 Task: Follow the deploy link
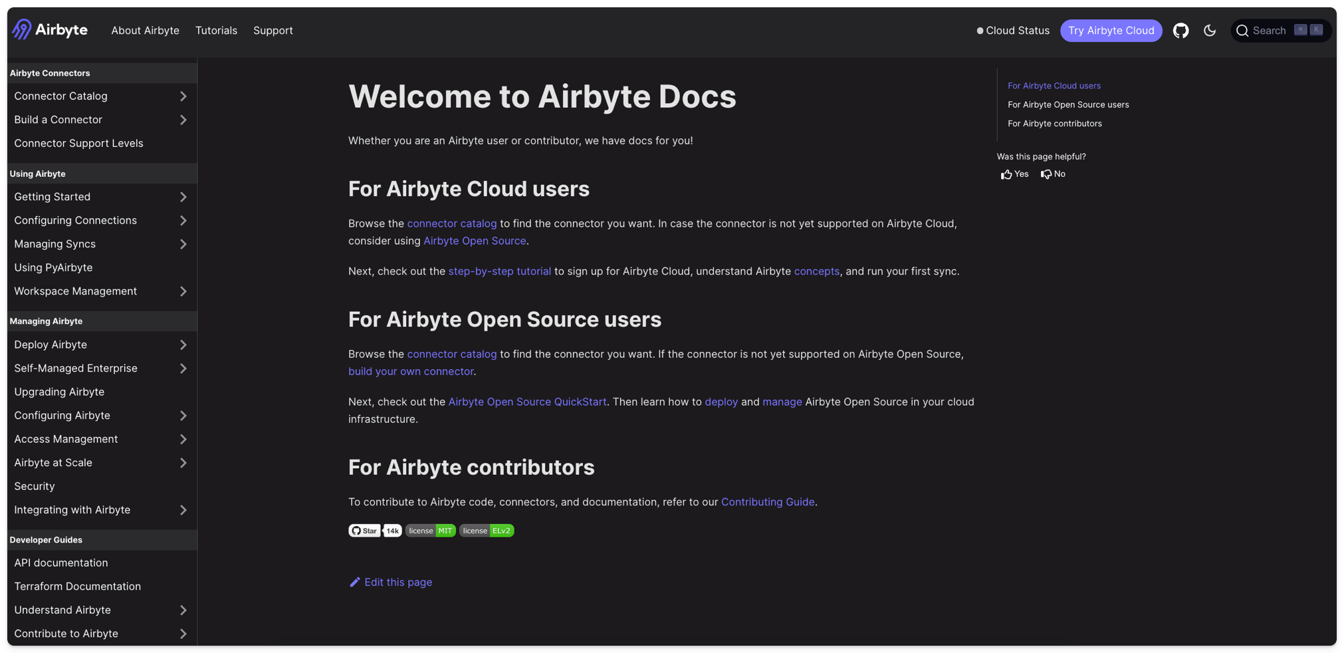point(721,402)
